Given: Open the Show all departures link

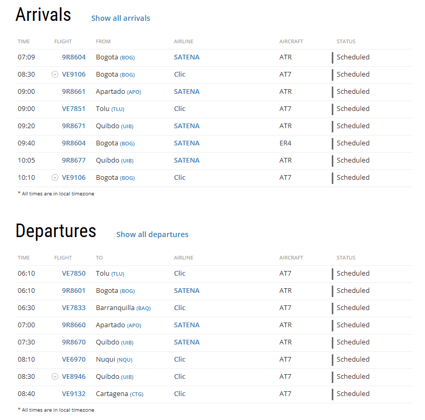Looking at the screenshot, I should (152, 234).
